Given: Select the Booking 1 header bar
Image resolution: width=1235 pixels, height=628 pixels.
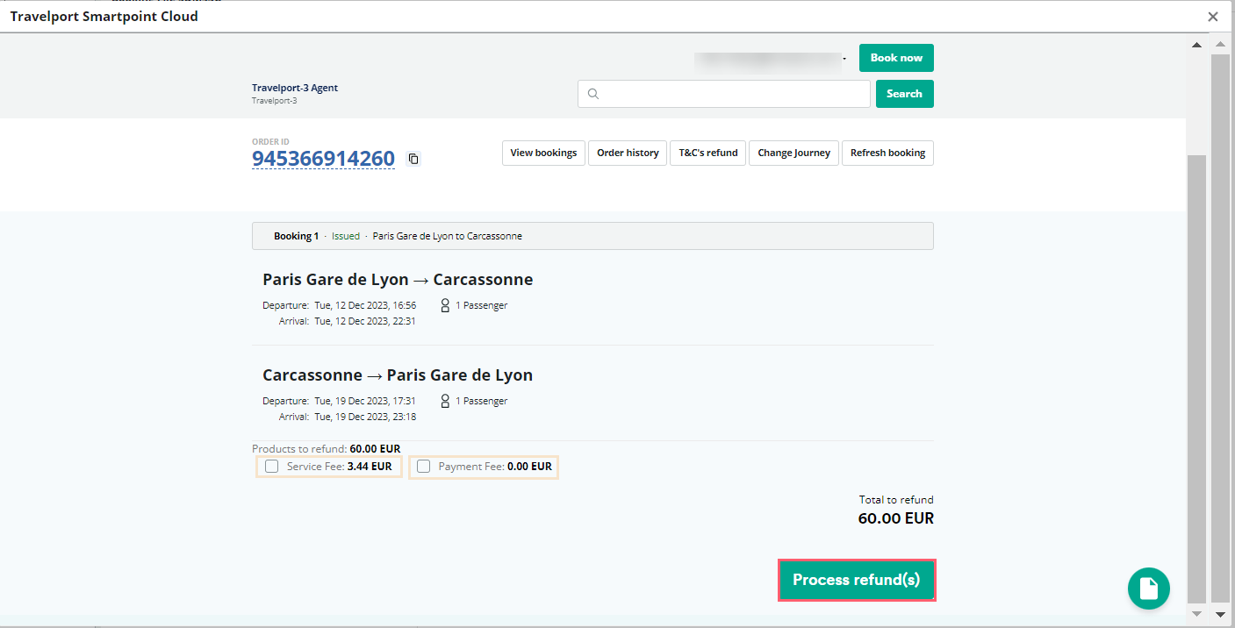Looking at the screenshot, I should [x=592, y=236].
